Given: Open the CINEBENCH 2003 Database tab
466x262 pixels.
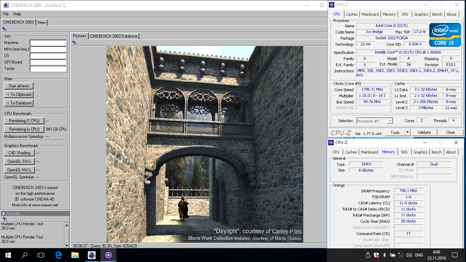Looking at the screenshot, I should (x=114, y=36).
